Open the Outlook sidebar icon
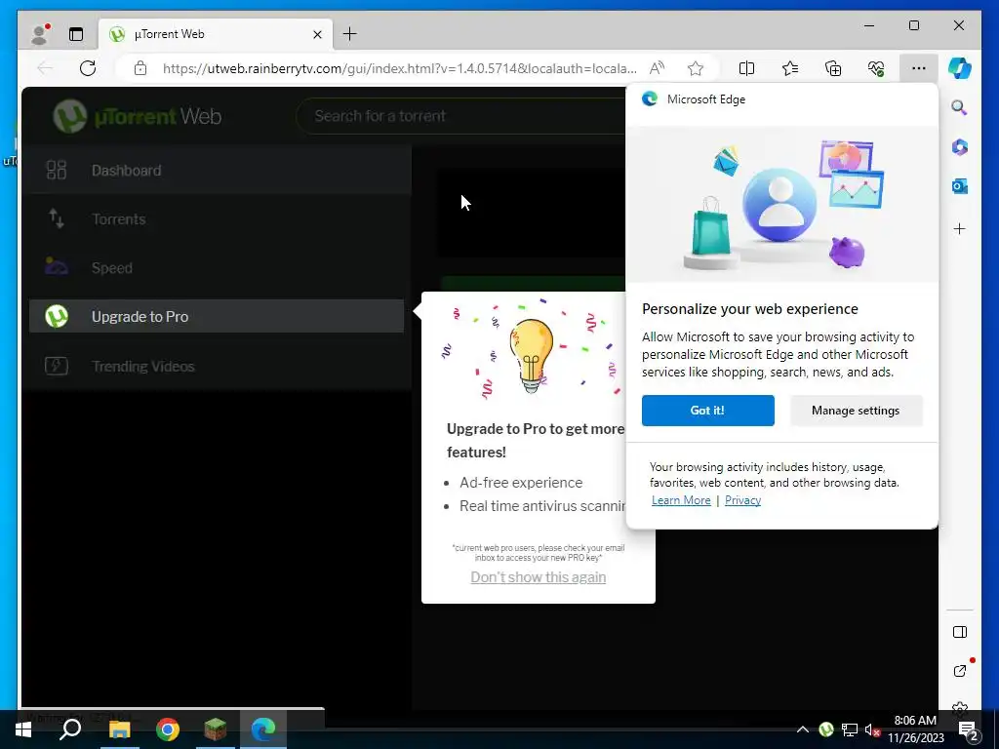Screen dimensions: 999x749 (960, 186)
